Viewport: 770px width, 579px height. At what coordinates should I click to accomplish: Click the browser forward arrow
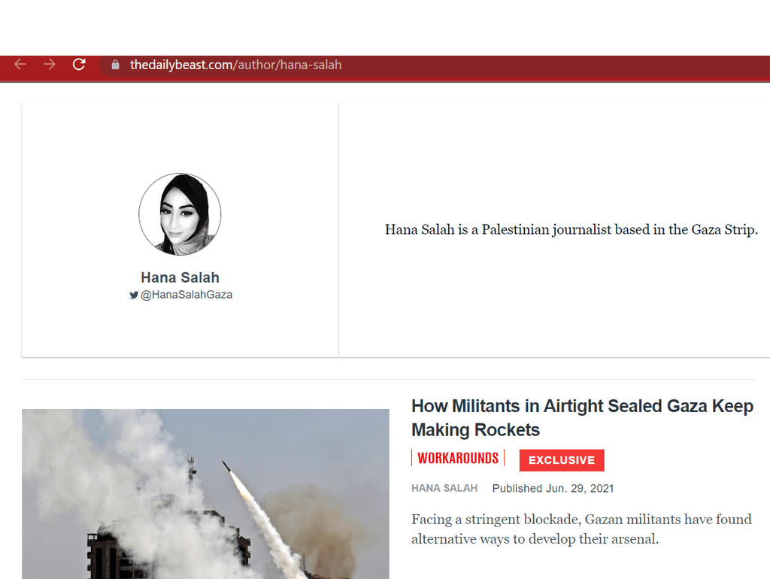pyautogui.click(x=49, y=65)
